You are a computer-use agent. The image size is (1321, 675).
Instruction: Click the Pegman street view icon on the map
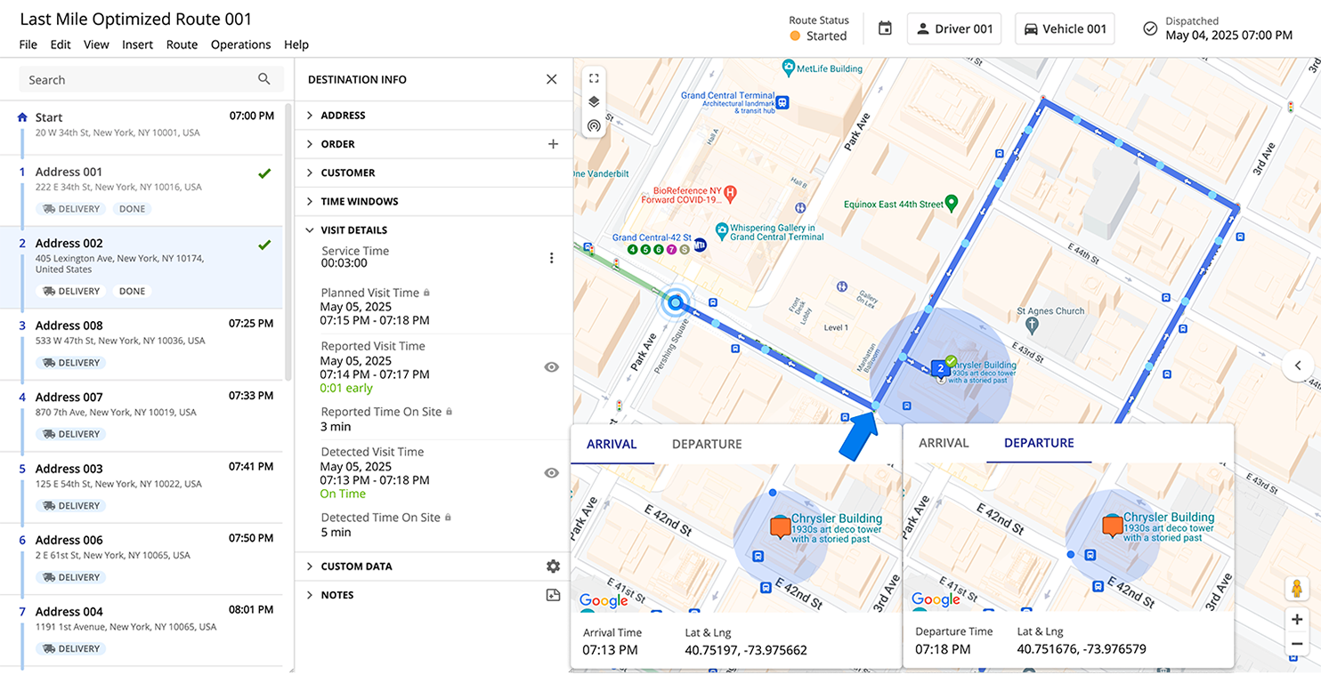(1296, 588)
